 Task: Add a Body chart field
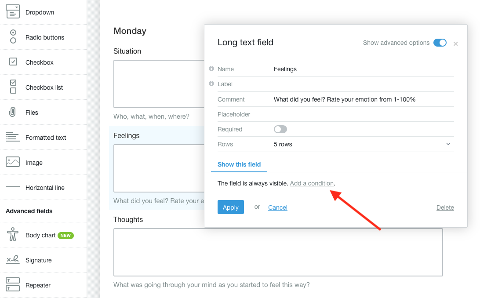click(x=40, y=235)
